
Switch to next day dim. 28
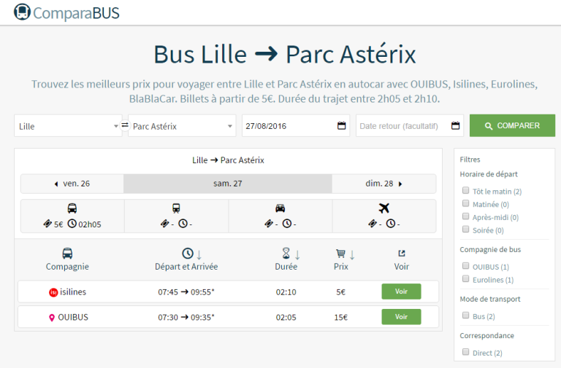(x=383, y=184)
